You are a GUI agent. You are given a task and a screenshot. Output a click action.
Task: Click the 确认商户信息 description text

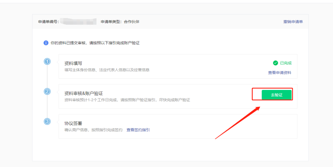[x=93, y=130]
